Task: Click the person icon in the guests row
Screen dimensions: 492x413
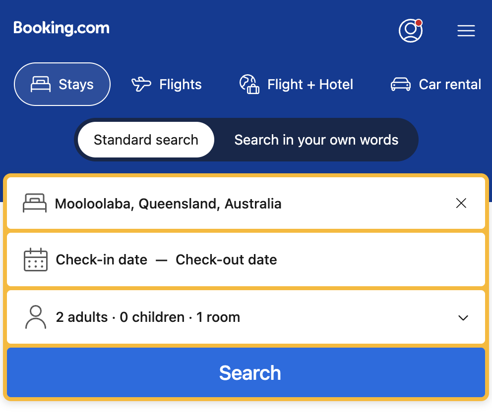Action: [35, 317]
